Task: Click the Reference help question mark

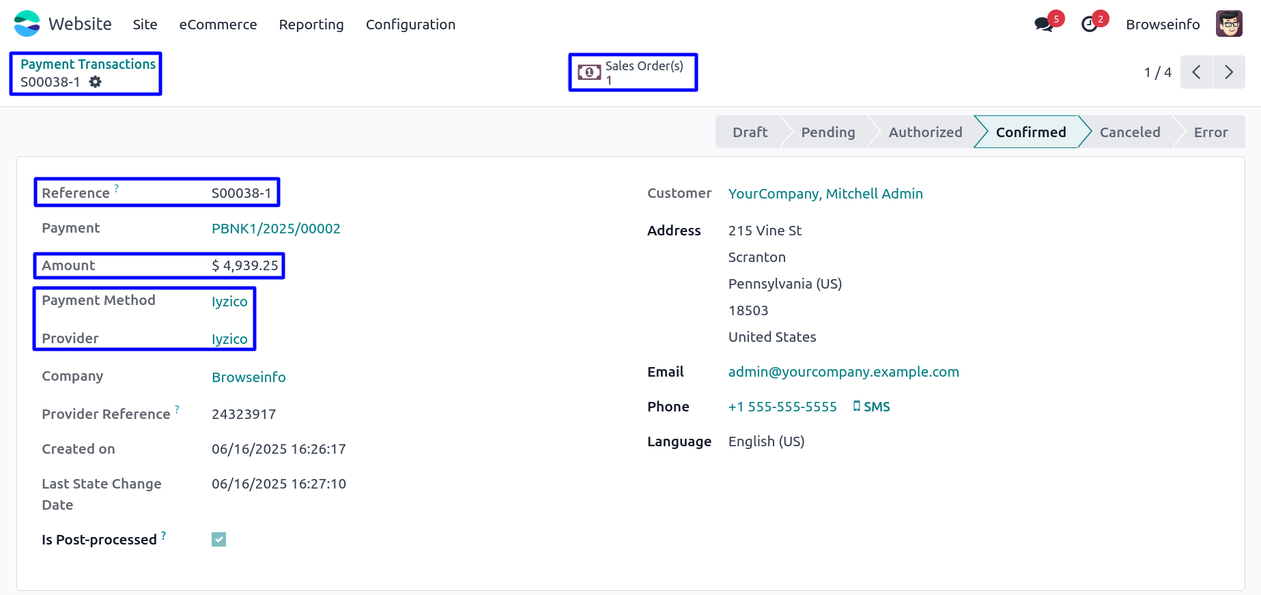Action: coord(116,188)
